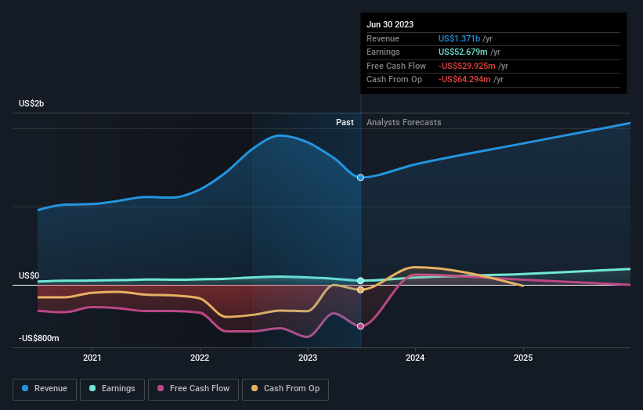Click the orange Cash From Op chart marker
This screenshot has height=410, width=643.
(x=360, y=290)
